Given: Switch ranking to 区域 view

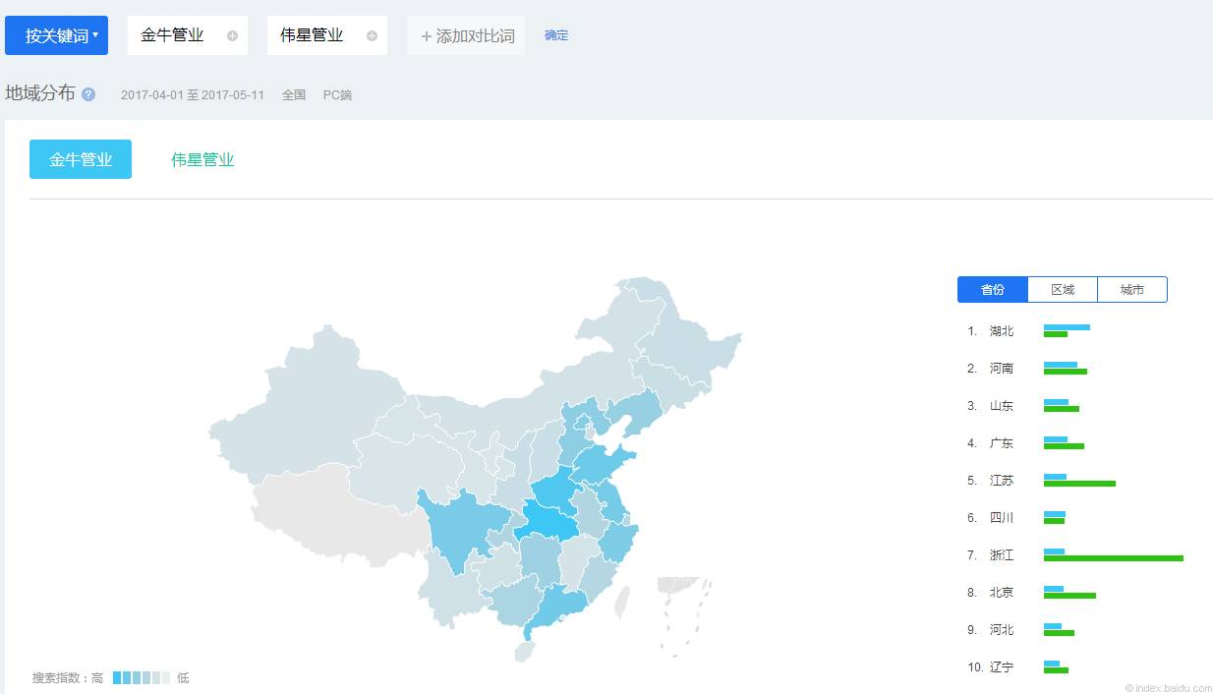Looking at the screenshot, I should point(1063,290).
